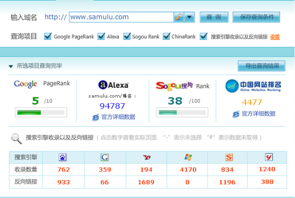
Task: Click the Youdao y icon column header
Action: click(269, 157)
